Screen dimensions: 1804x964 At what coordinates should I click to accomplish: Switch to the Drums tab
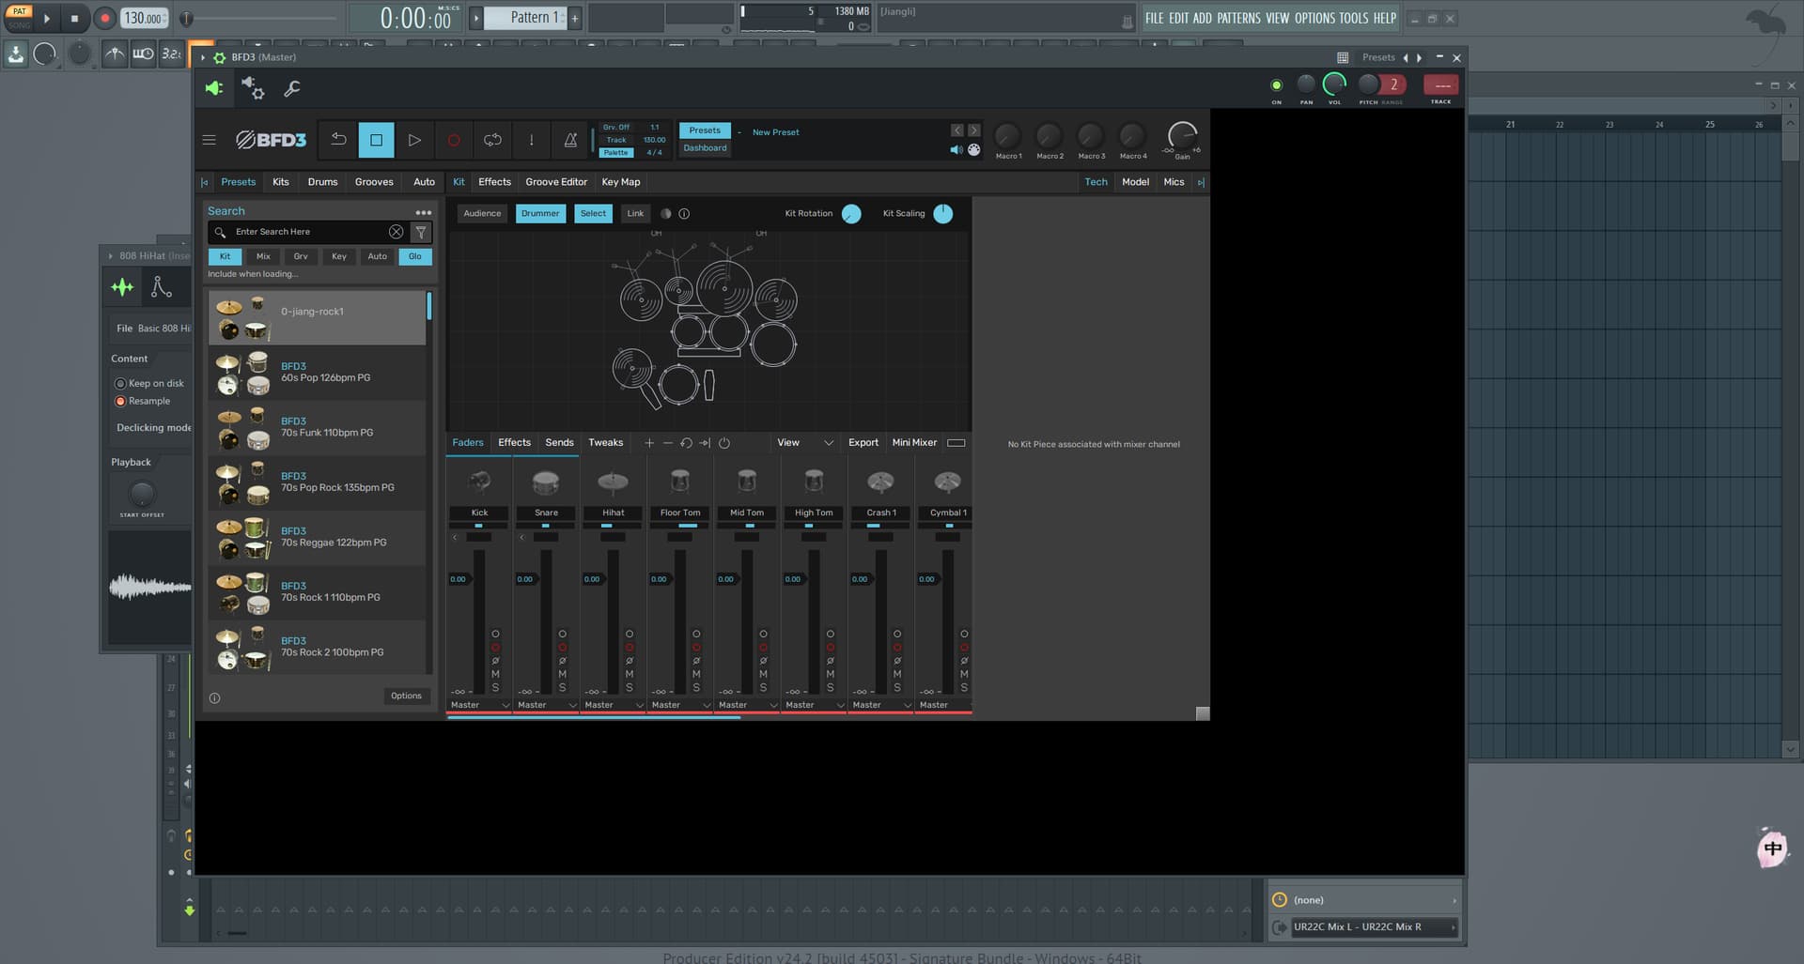[x=322, y=182]
